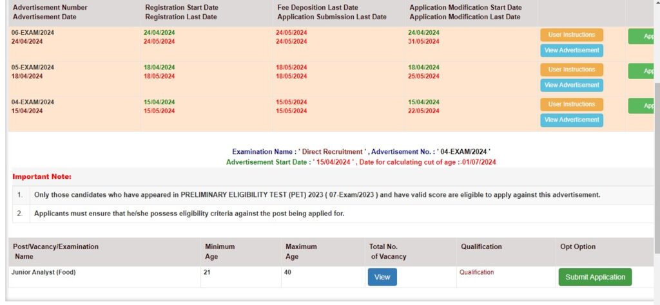Open User Instructions for 04-EXAM/2024

click(572, 105)
